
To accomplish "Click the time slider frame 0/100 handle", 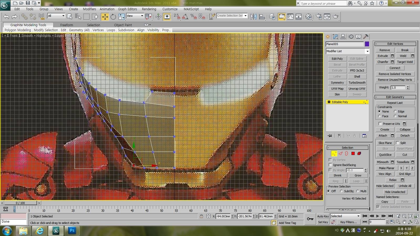I will (20, 203).
